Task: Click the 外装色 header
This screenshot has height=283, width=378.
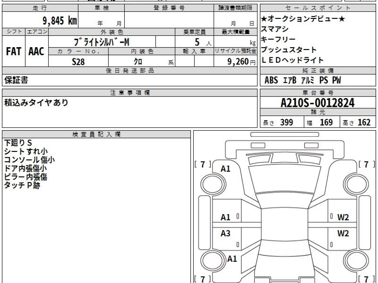Action: pyautogui.click(x=112, y=32)
